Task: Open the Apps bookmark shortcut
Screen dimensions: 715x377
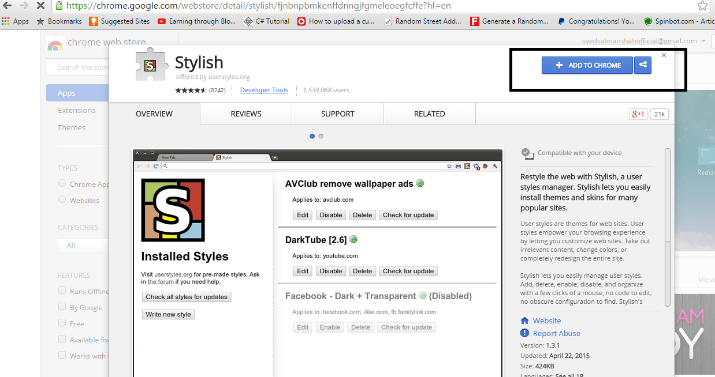Action: click(x=16, y=21)
